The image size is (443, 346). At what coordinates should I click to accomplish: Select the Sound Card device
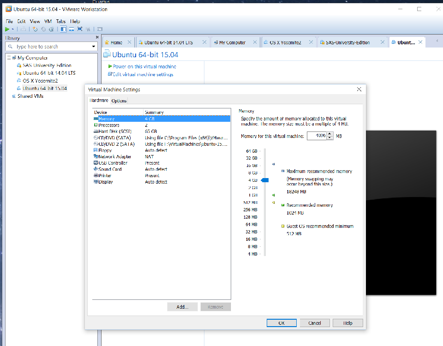(110, 169)
